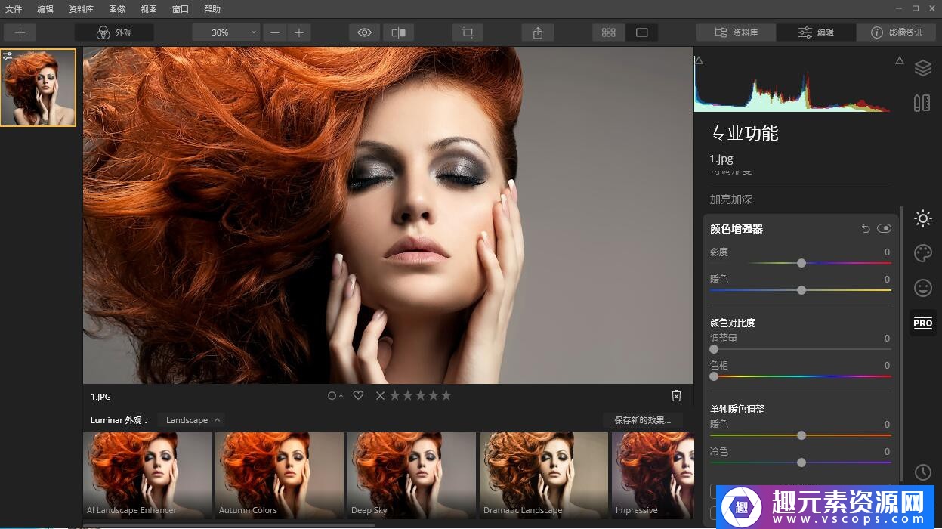Expand the 加亮加深 tool section
Screen dimensions: 942x529
click(x=730, y=200)
